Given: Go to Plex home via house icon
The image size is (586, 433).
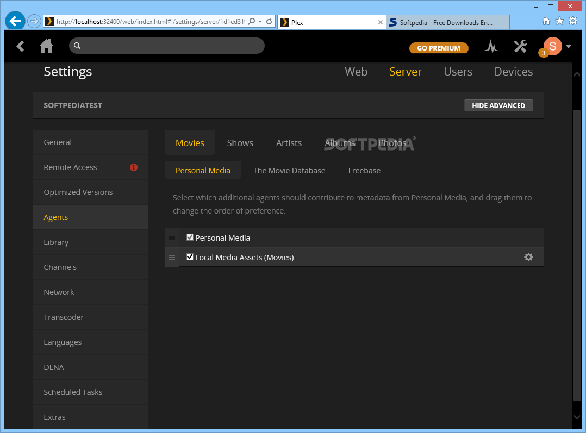Looking at the screenshot, I should pyautogui.click(x=46, y=46).
